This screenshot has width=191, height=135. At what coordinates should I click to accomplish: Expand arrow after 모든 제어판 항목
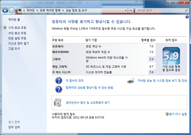click(x=63, y=10)
